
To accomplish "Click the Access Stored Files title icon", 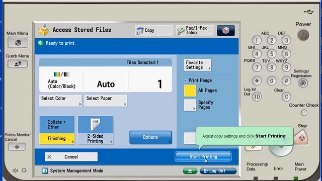I will (44, 30).
